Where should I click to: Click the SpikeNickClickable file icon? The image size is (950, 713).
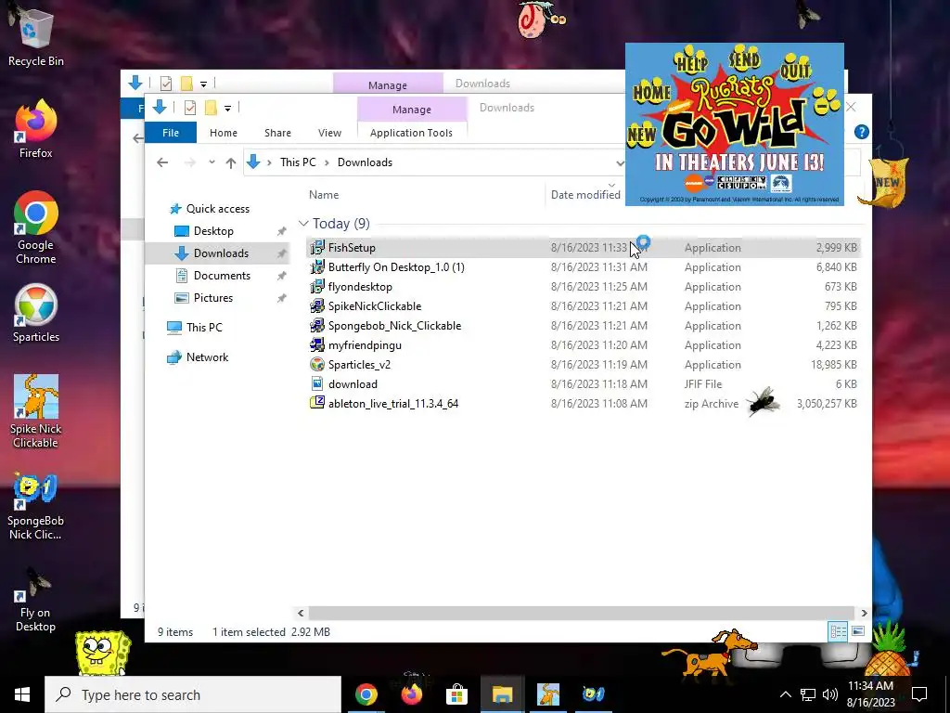(x=317, y=305)
